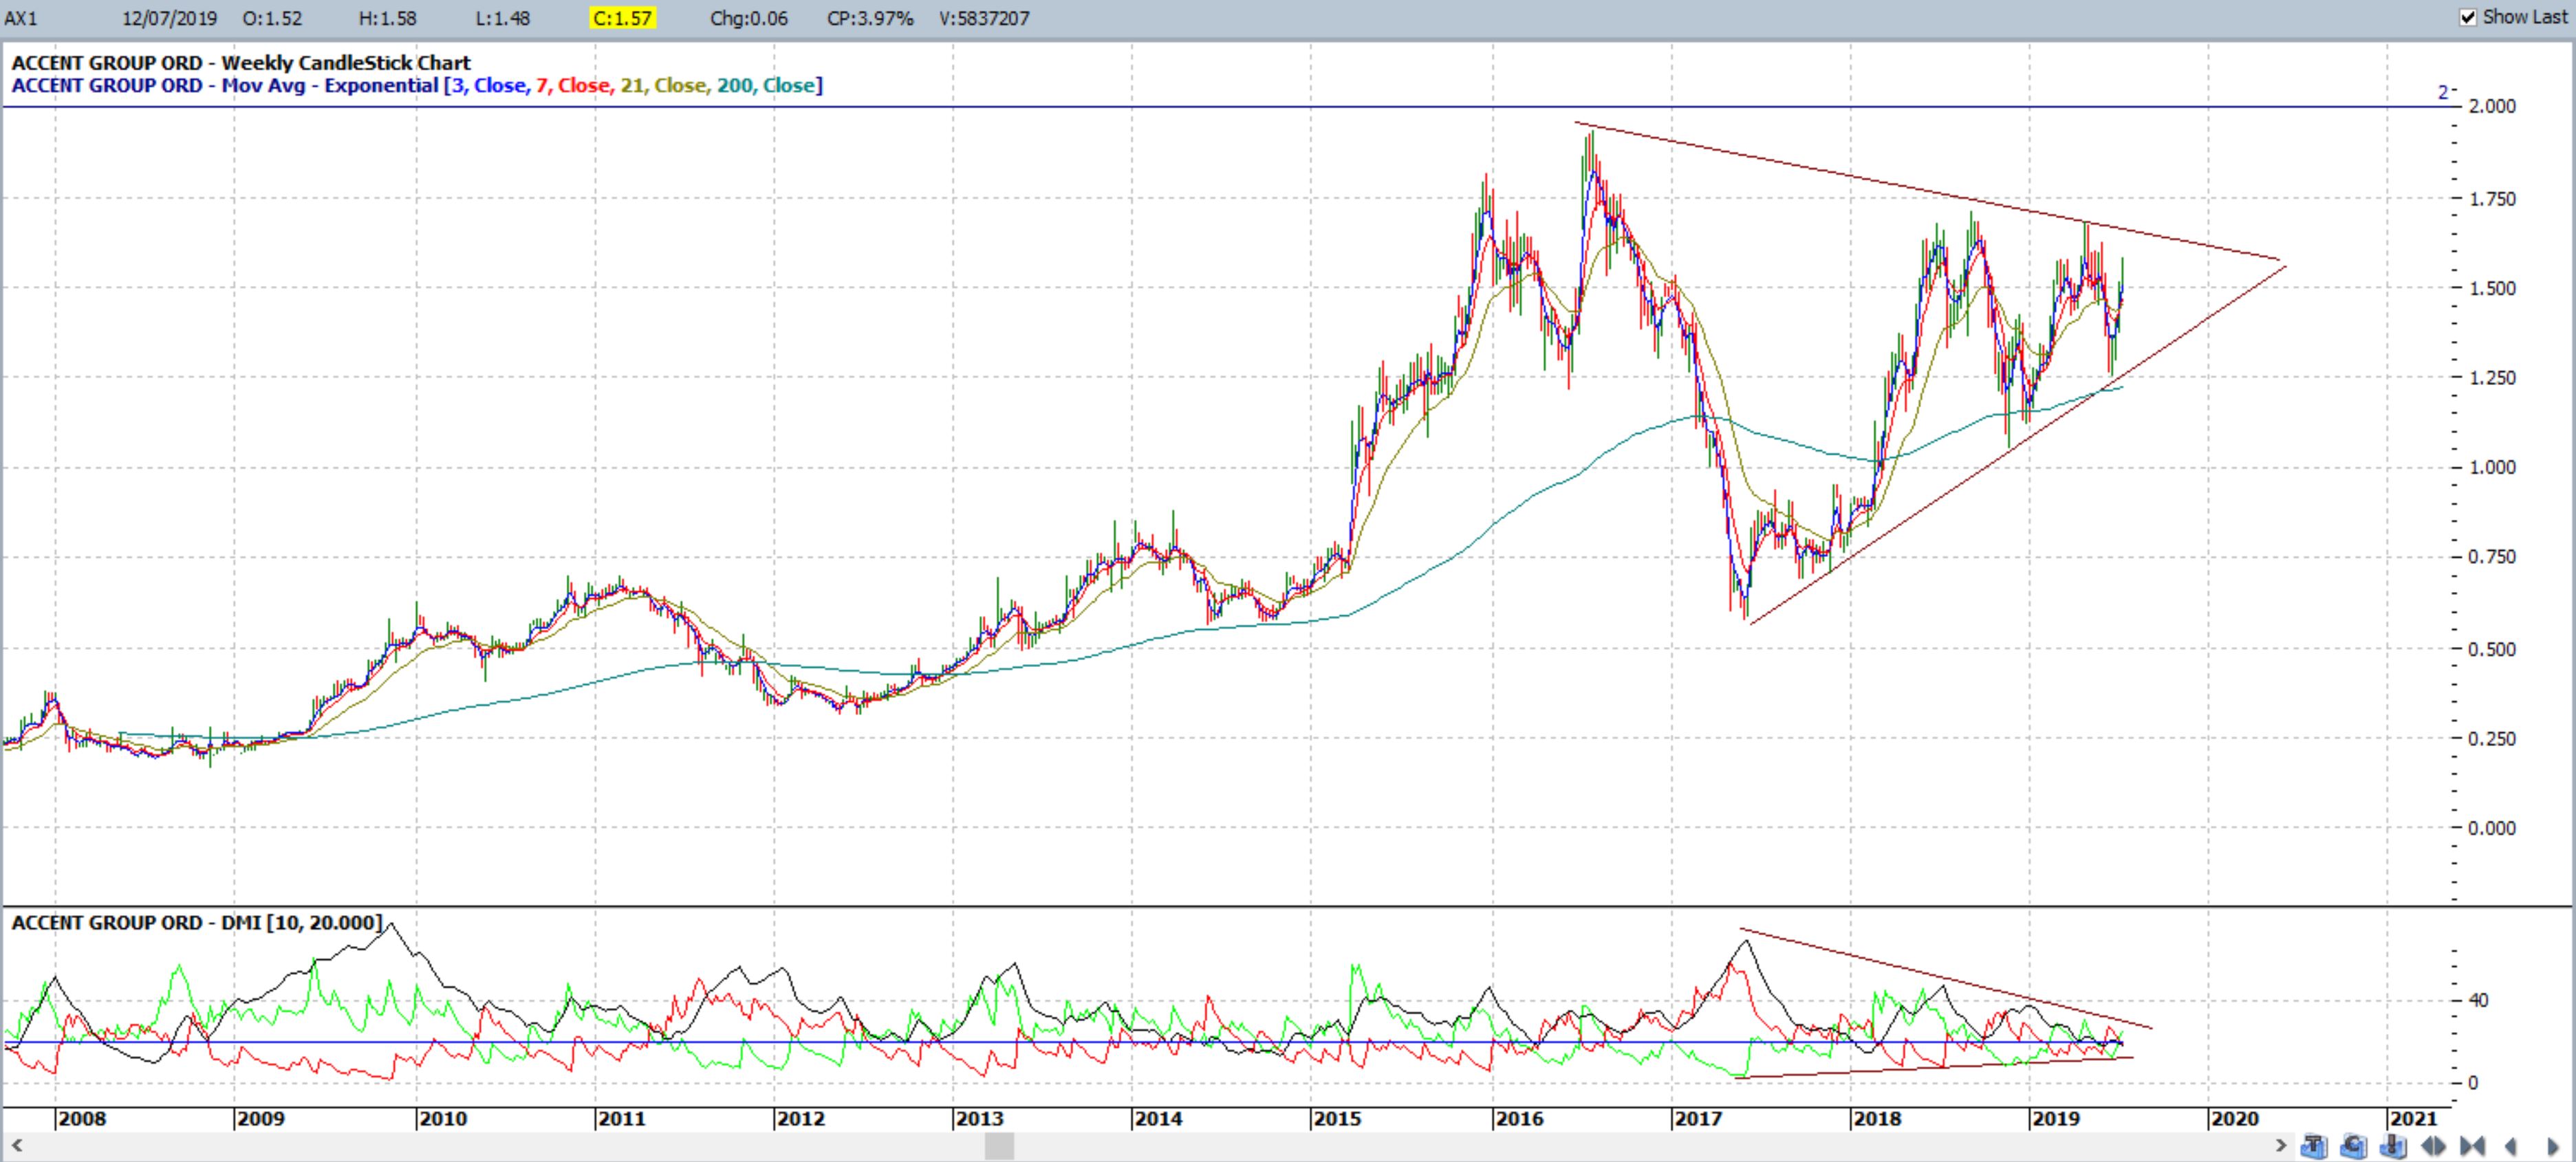Image resolution: width=2576 pixels, height=1162 pixels.
Task: Click the exclamation mark chart icon
Action: (x=2394, y=1146)
